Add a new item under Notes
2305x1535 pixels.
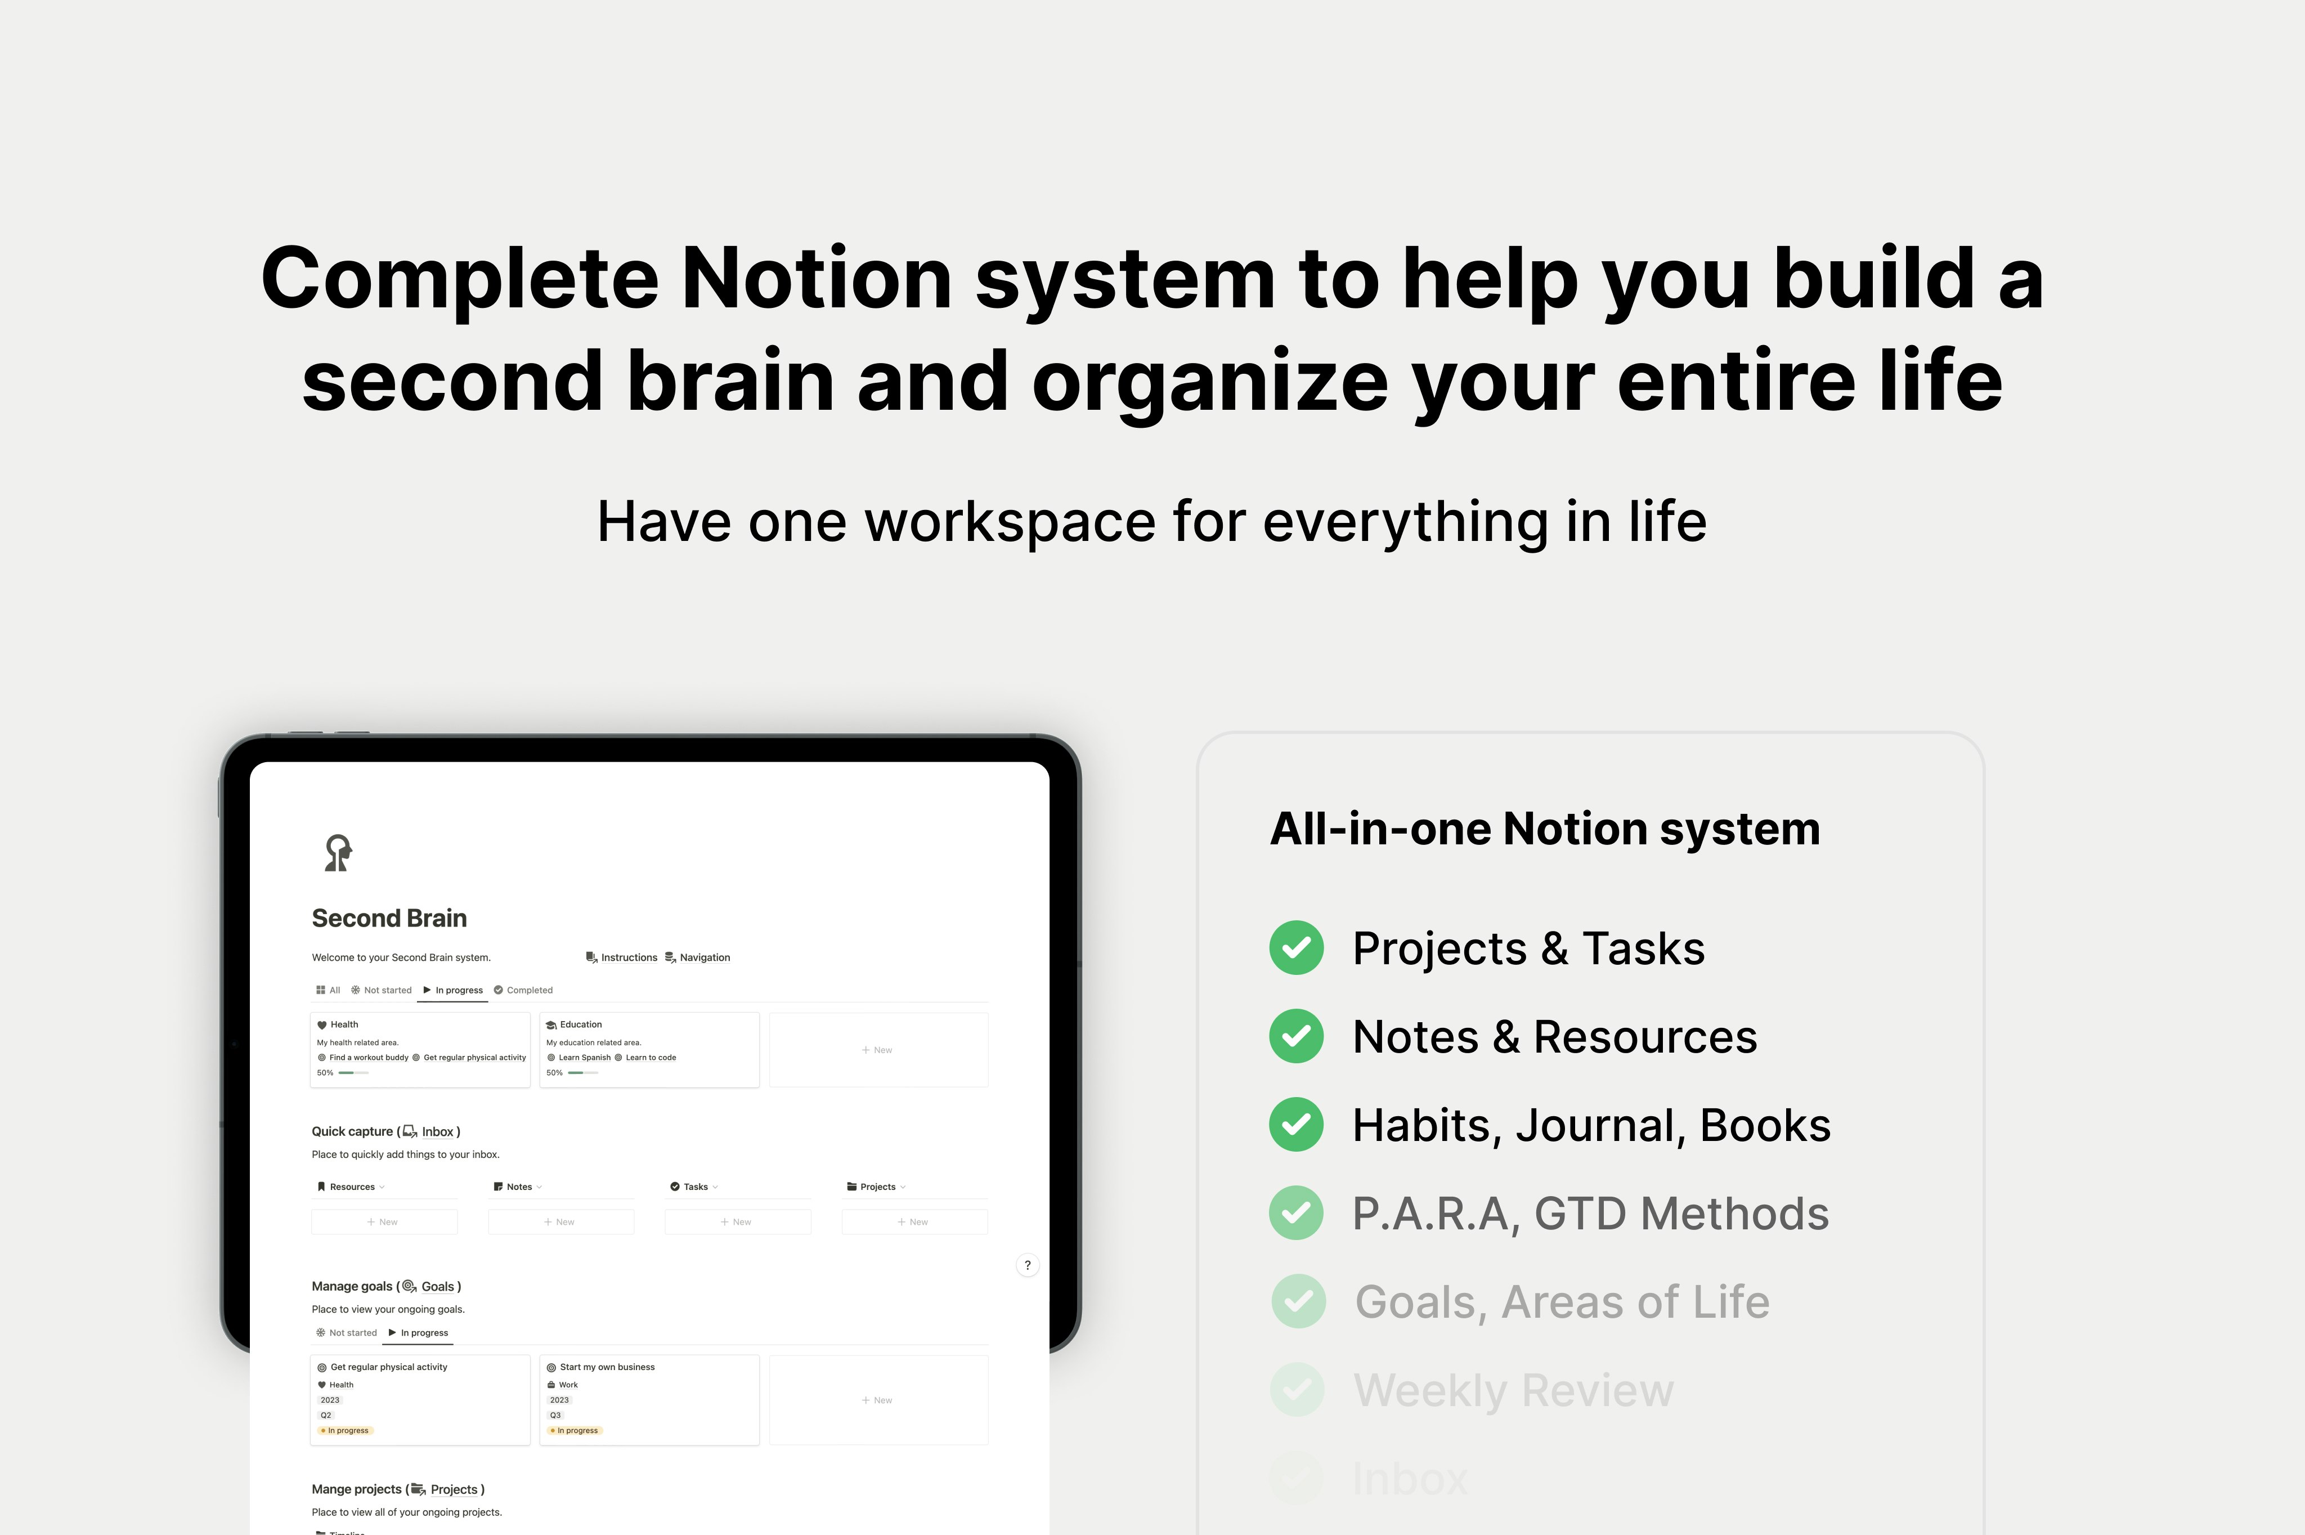coord(561,1221)
